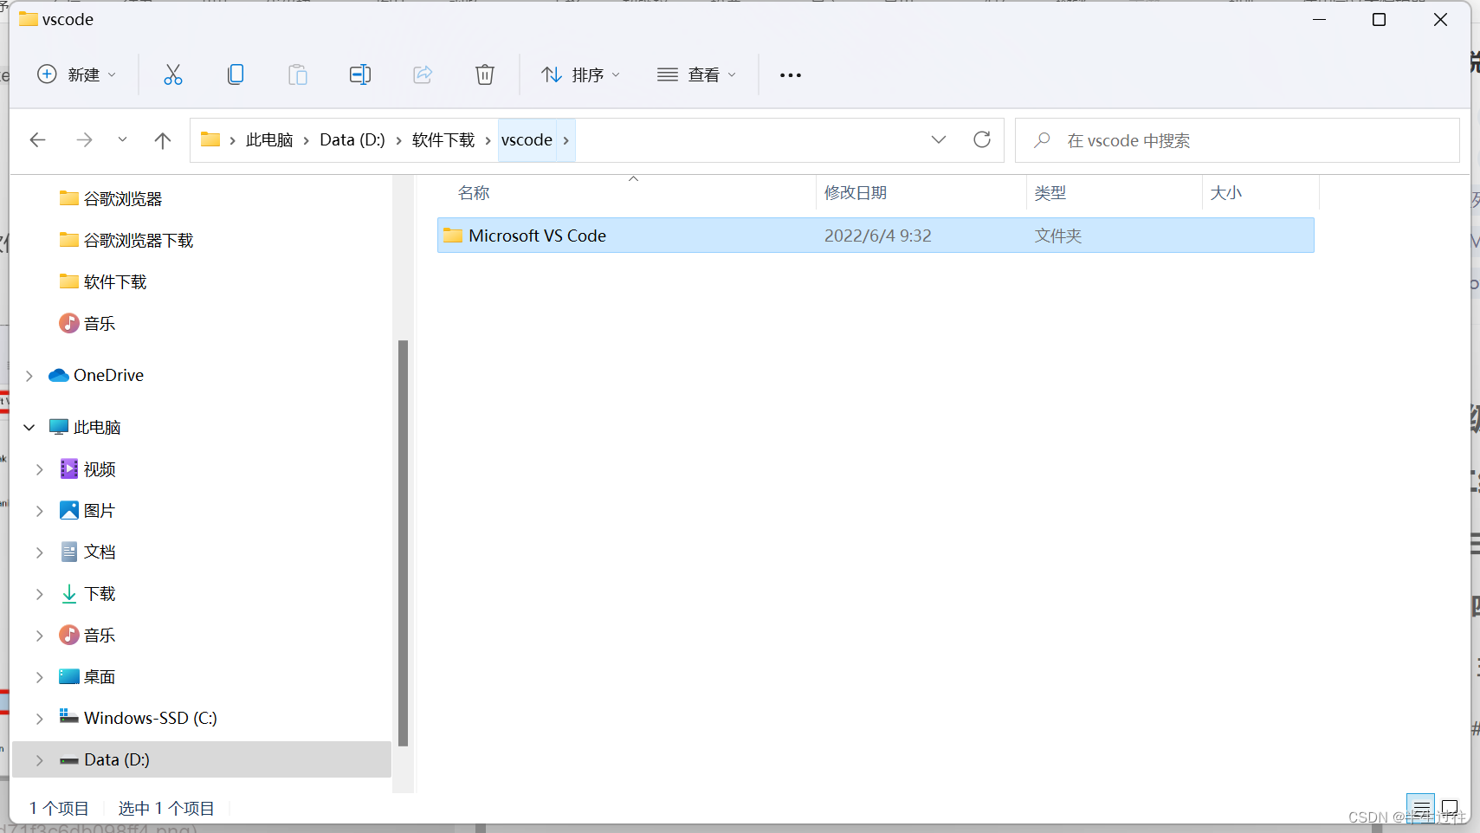Click the Rename icon in toolbar

coord(360,75)
